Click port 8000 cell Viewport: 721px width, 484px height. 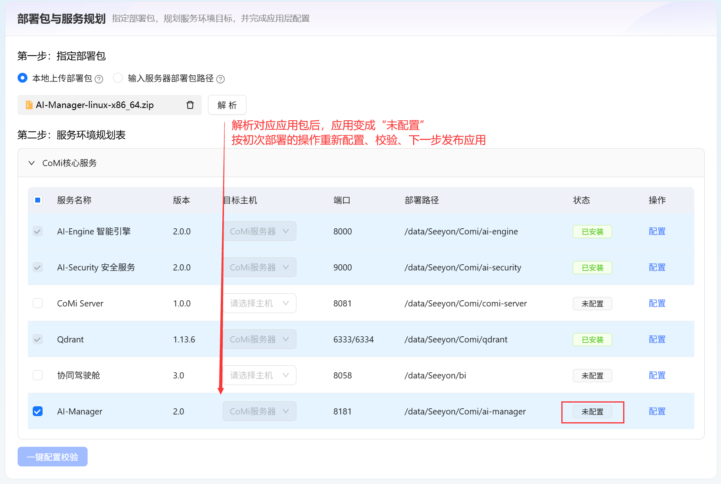pos(343,232)
